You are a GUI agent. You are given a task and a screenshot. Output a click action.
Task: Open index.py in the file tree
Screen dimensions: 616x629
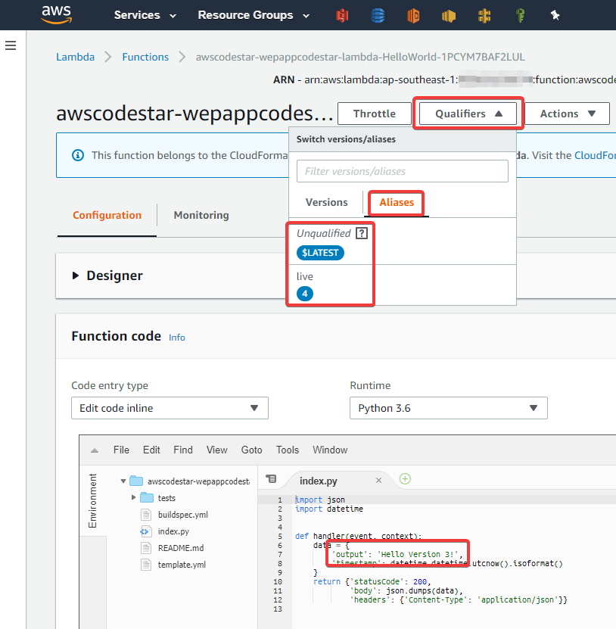coord(173,531)
